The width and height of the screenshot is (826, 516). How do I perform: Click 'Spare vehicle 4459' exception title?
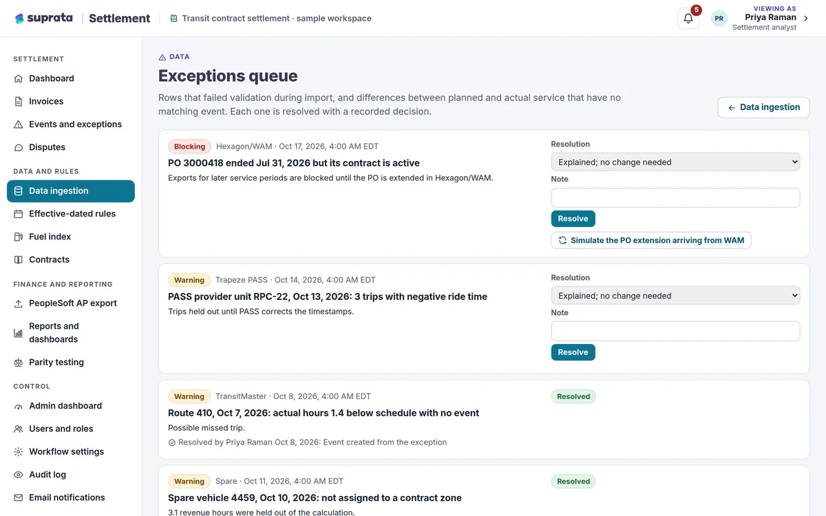[x=315, y=498]
